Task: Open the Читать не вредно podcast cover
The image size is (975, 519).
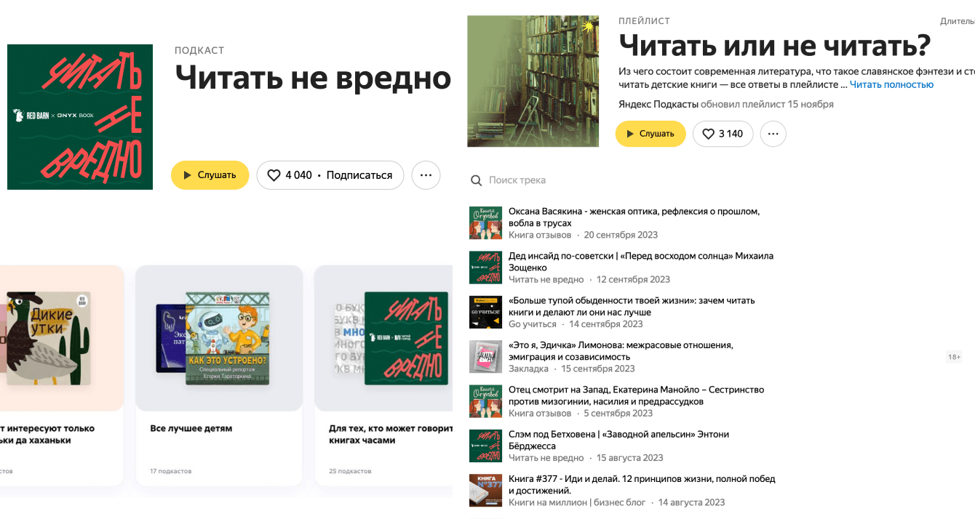Action: tap(80, 117)
